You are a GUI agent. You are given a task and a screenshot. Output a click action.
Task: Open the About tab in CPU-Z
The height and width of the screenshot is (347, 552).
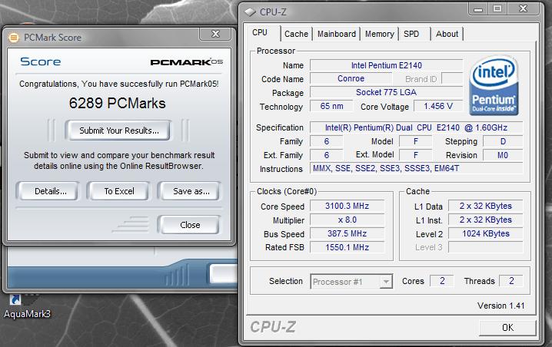click(x=447, y=34)
